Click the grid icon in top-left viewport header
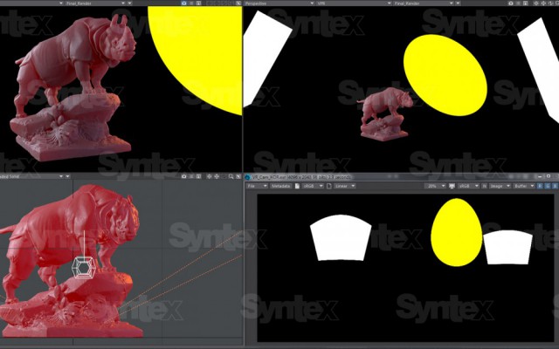559x349 pixels. click(198, 3)
